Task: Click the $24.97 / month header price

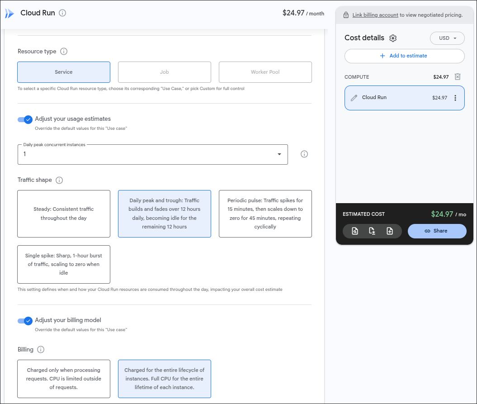Action: click(x=303, y=13)
